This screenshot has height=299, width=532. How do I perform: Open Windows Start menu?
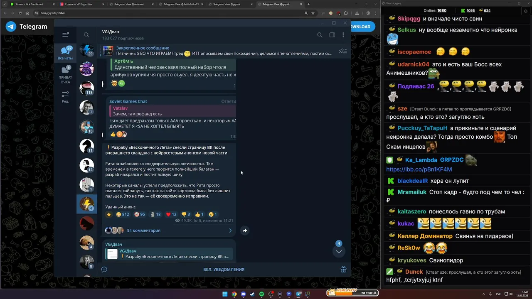tap(225, 294)
